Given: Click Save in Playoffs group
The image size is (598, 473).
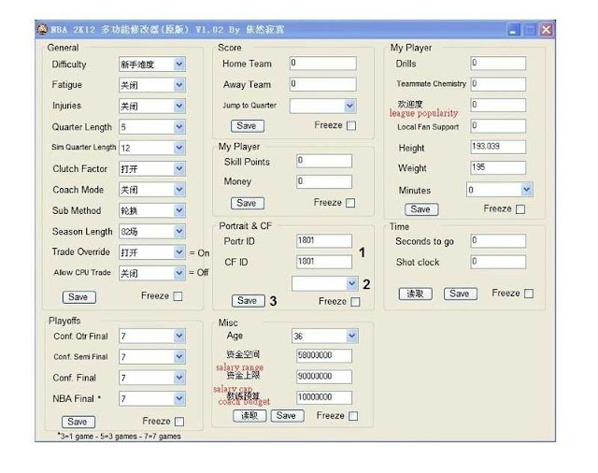Looking at the screenshot, I should tap(78, 422).
